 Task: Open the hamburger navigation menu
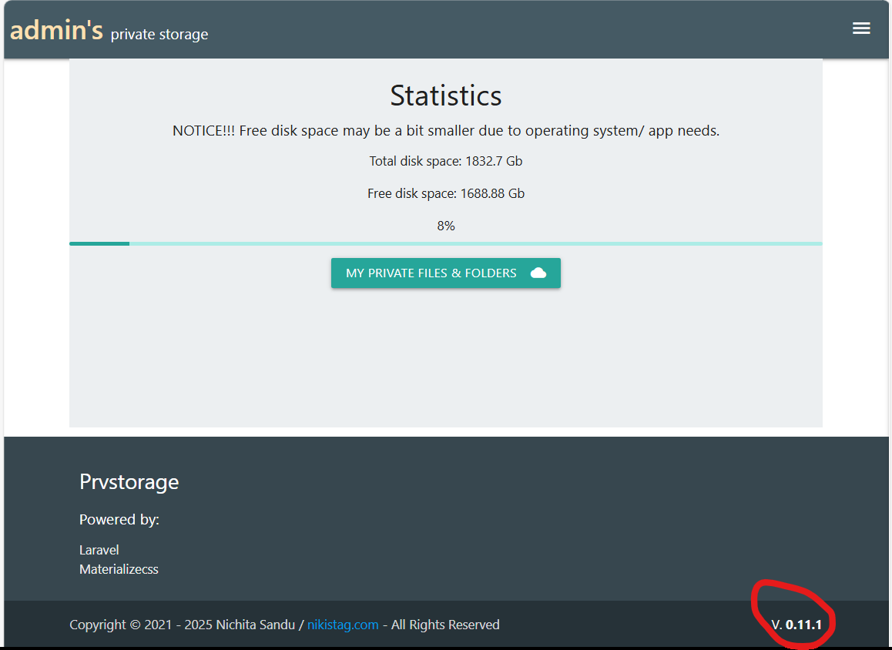pos(861,28)
